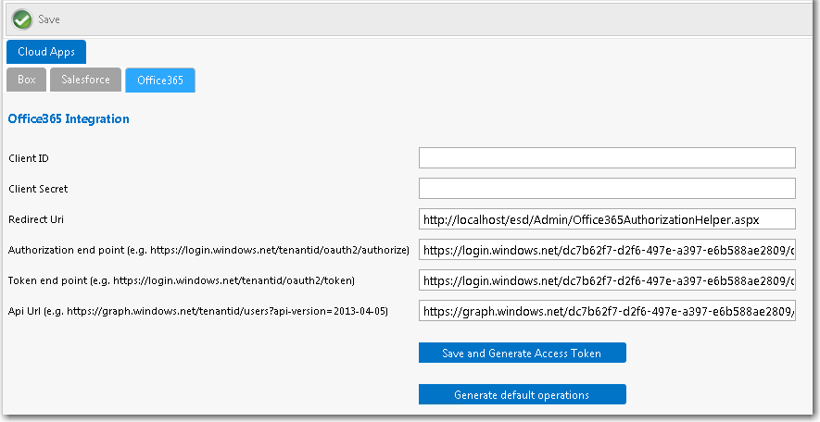The image size is (820, 422).
Task: Click the Authorization end point URL field
Action: pyautogui.click(x=606, y=250)
